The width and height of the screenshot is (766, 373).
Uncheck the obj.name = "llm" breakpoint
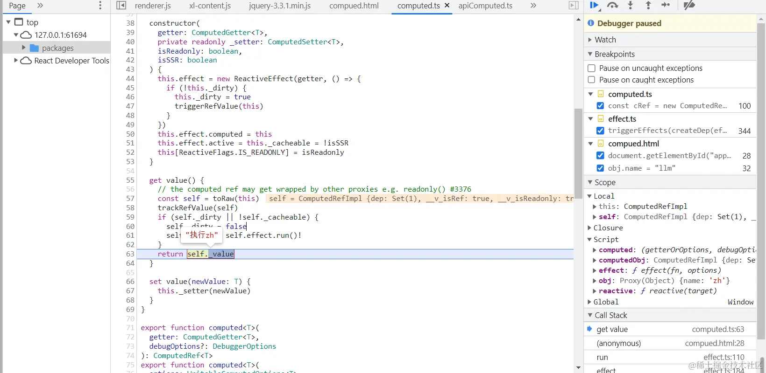(600, 168)
